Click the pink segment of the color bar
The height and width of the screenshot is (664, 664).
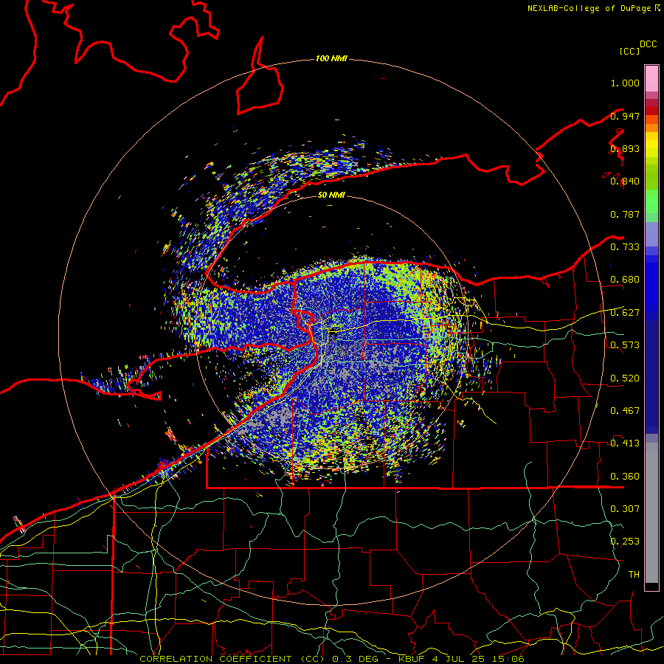click(x=651, y=79)
